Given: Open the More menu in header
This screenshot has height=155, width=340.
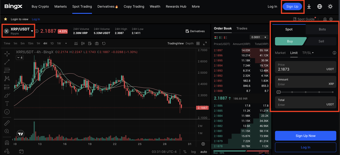Looking at the screenshot, I should tap(196, 6).
